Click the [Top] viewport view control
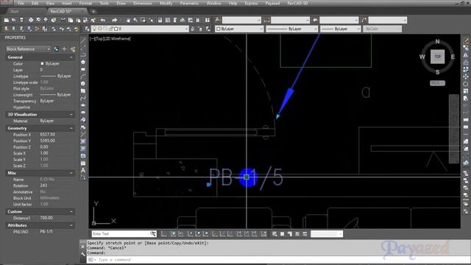The height and width of the screenshot is (265, 471). (x=100, y=39)
